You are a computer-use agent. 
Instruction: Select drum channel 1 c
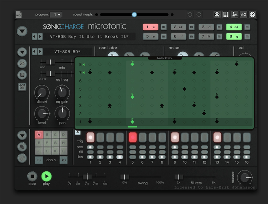point(151,27)
